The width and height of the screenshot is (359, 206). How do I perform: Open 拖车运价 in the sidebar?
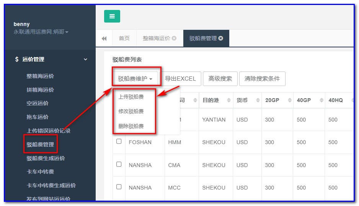(38, 117)
